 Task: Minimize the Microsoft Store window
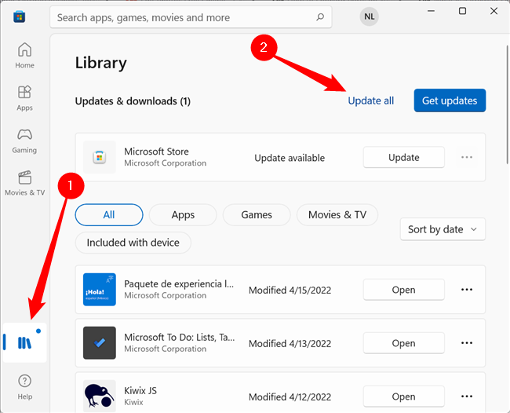pyautogui.click(x=431, y=11)
